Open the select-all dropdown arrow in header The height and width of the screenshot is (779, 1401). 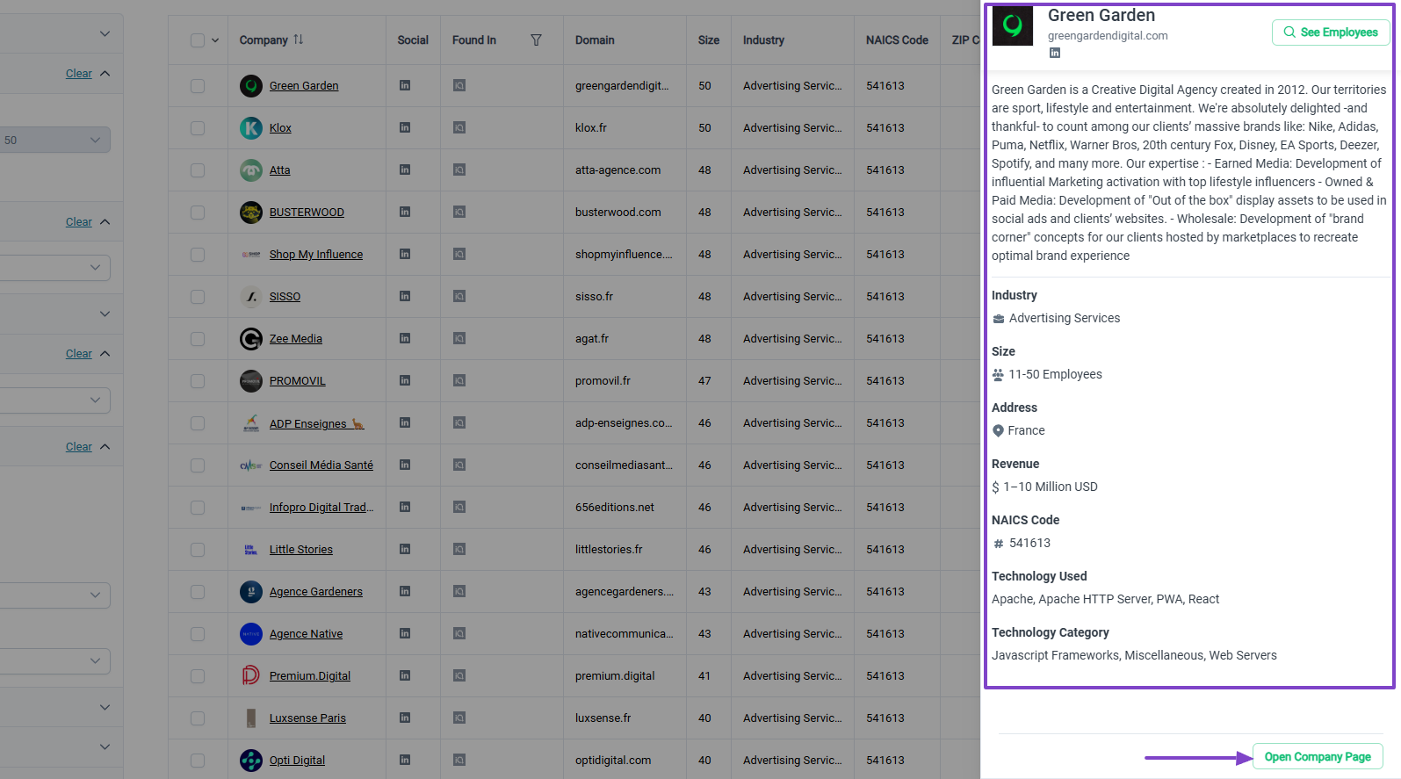215,40
